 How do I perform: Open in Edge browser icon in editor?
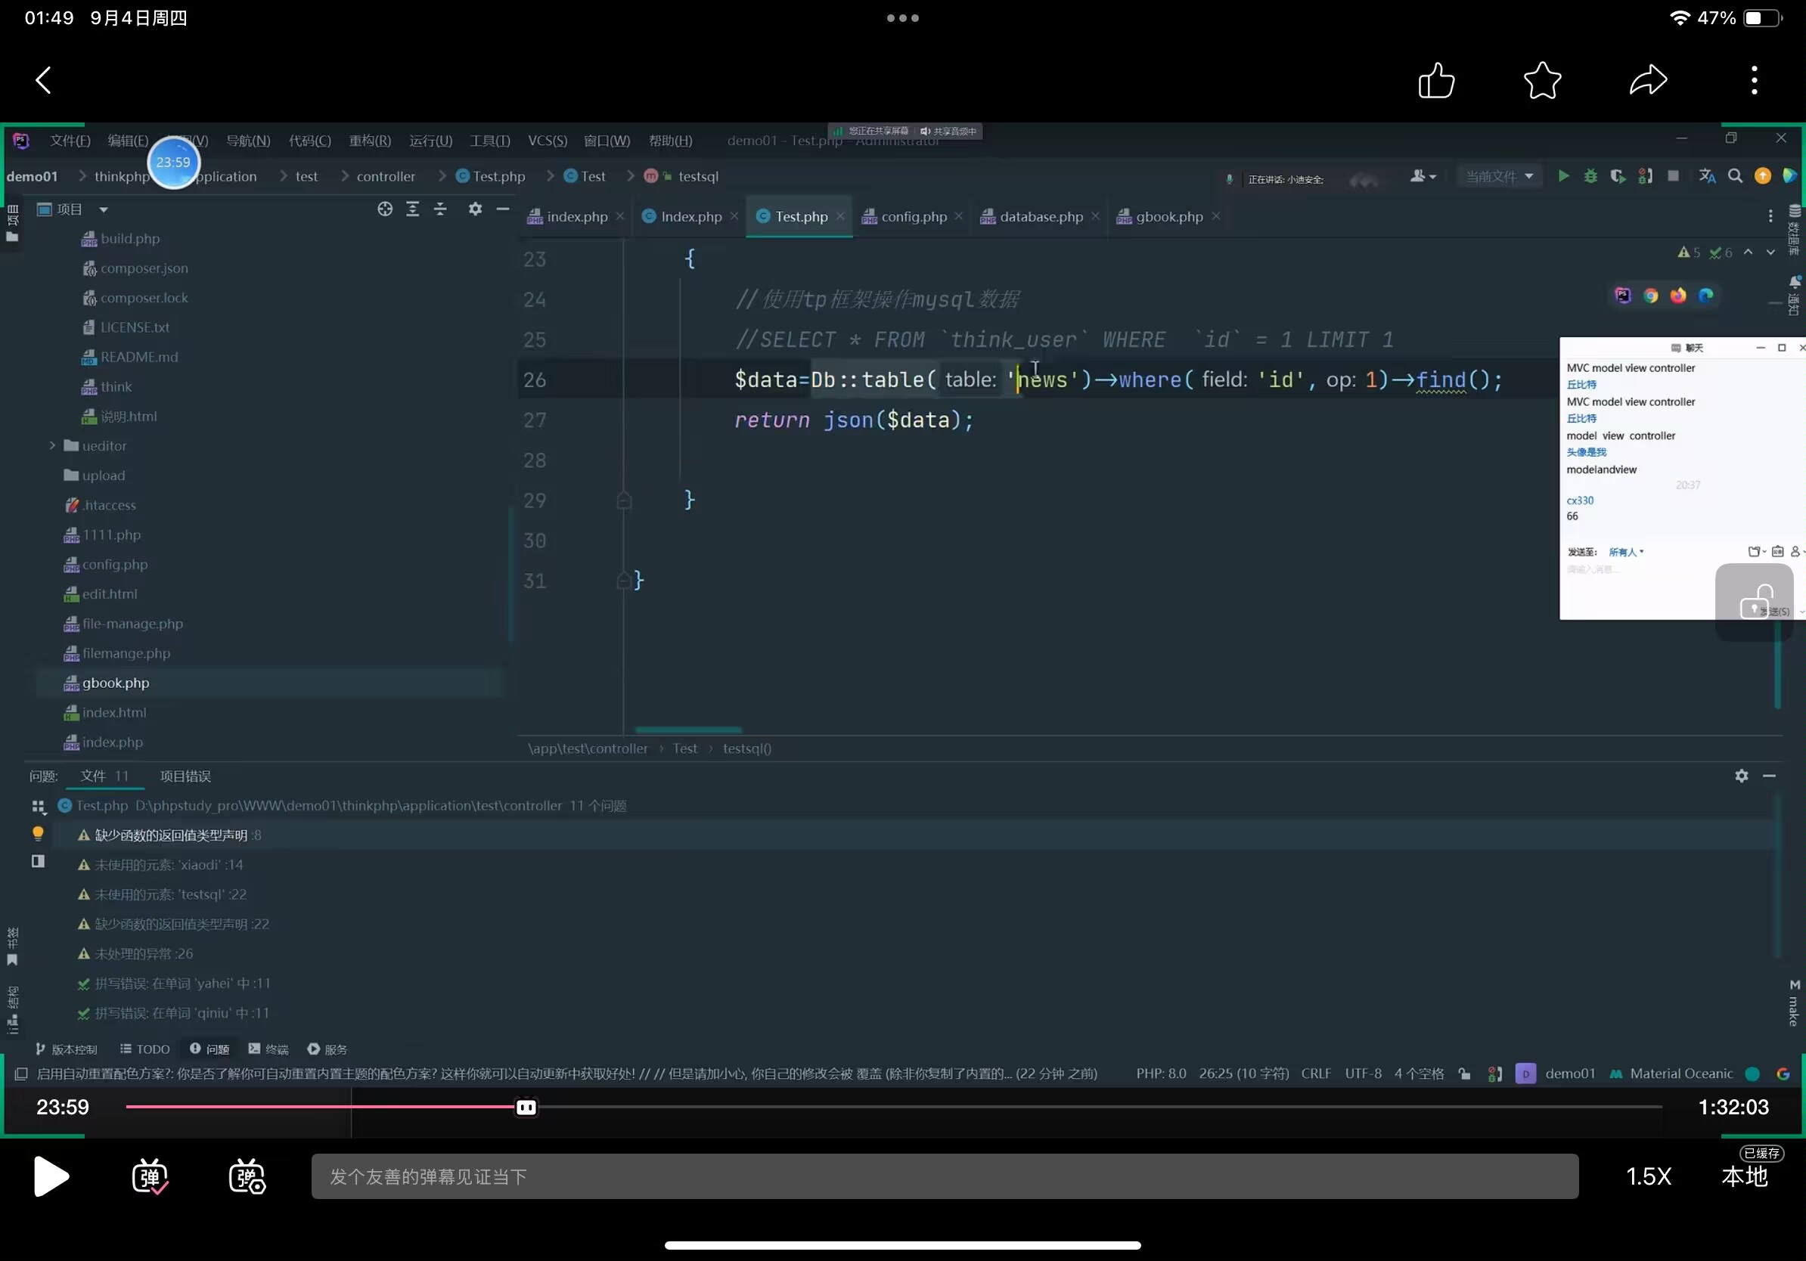pyautogui.click(x=1705, y=296)
